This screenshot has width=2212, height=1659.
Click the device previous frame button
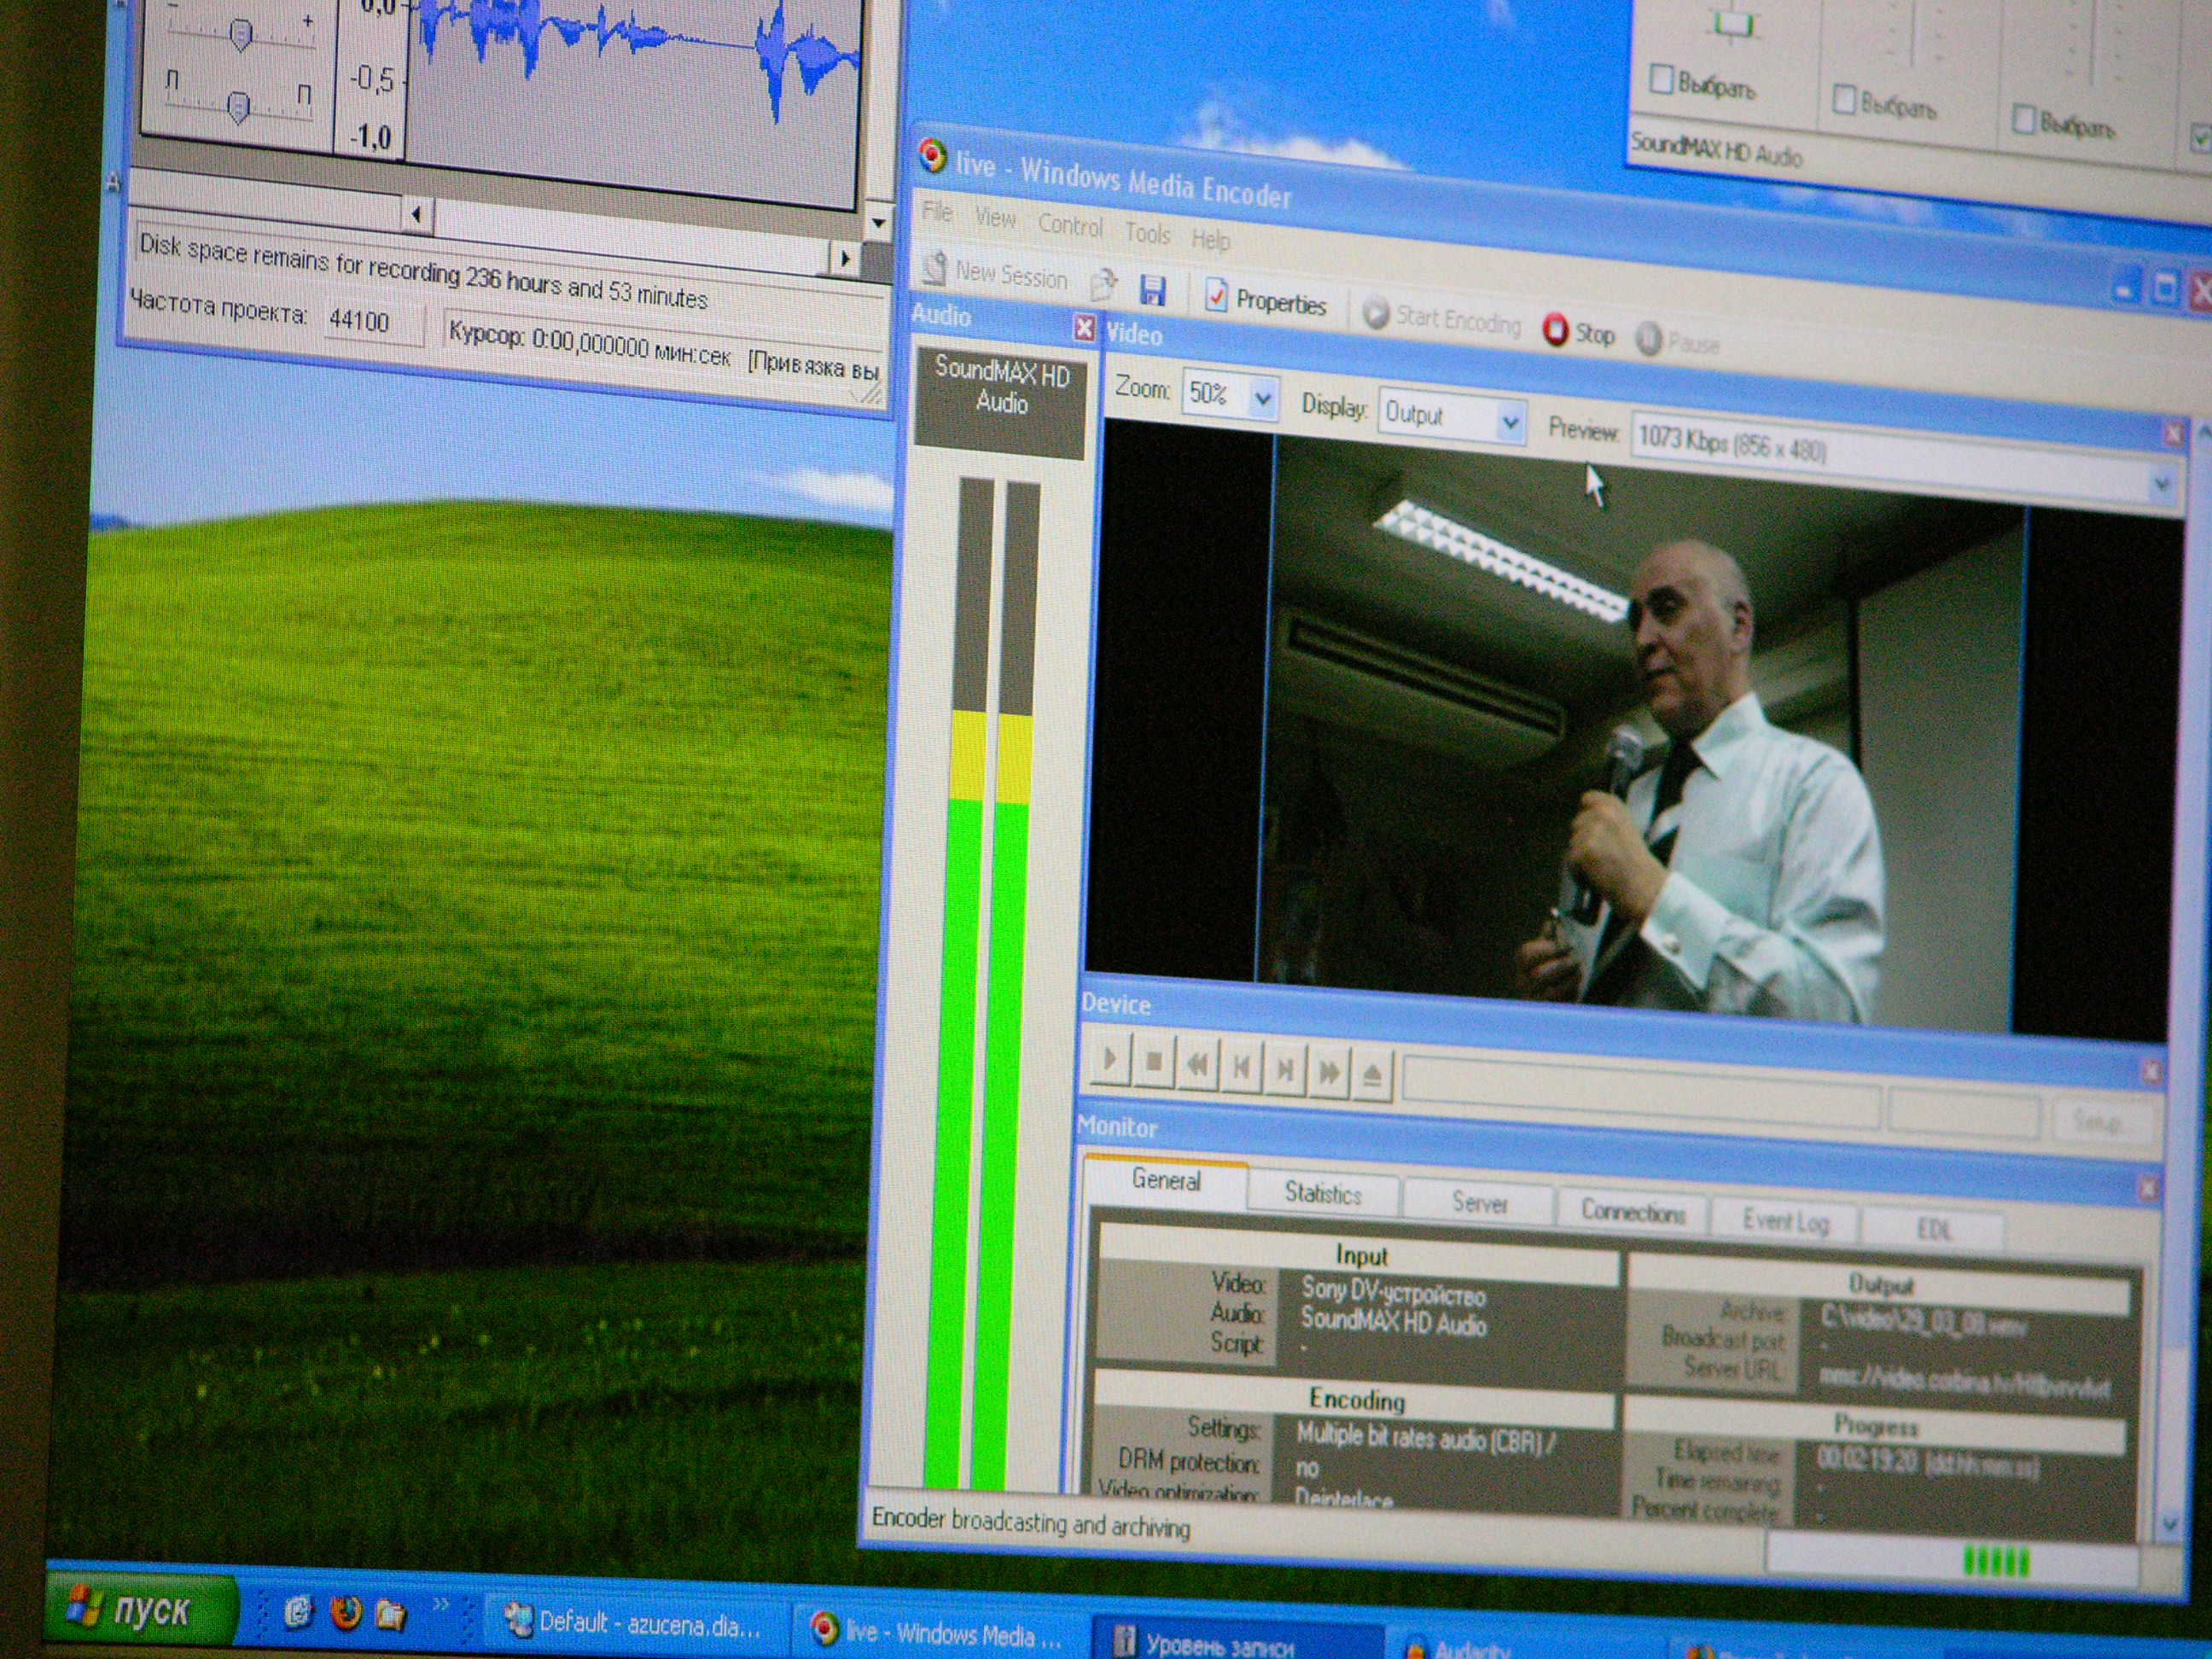1241,1068
